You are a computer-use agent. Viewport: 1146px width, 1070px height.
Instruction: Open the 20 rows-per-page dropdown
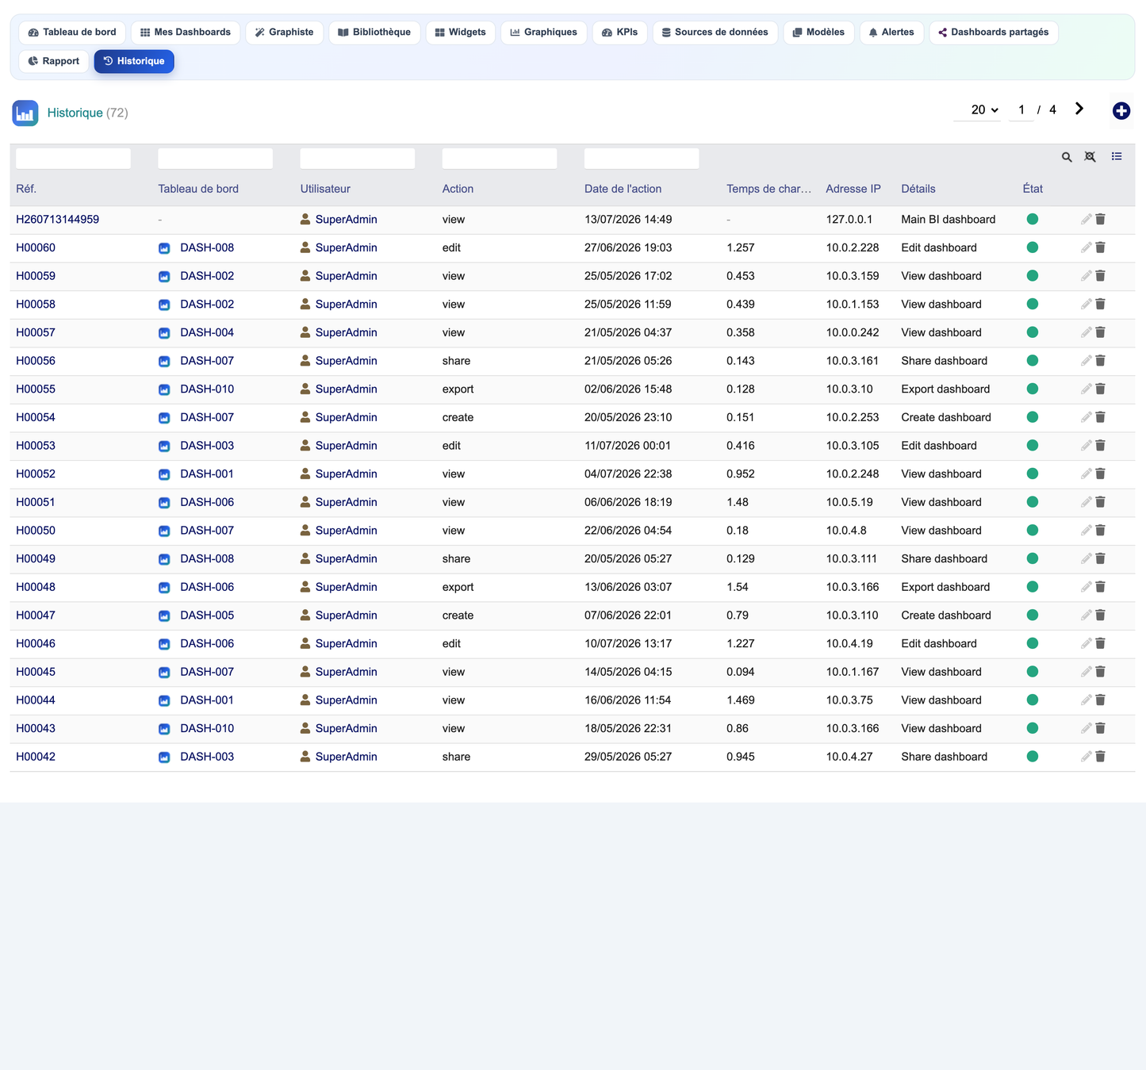pos(984,109)
